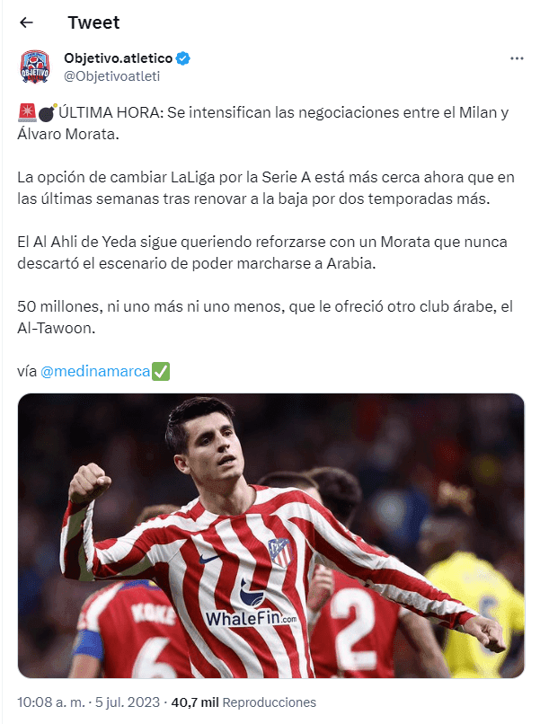540x724 pixels.
Task: Click the paragraph mentioning 50 millones
Action: tap(265, 317)
